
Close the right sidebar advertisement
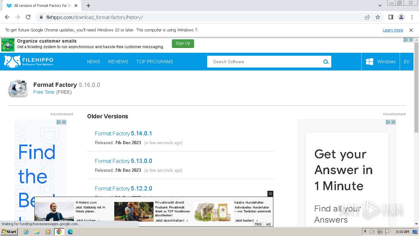(x=393, y=122)
